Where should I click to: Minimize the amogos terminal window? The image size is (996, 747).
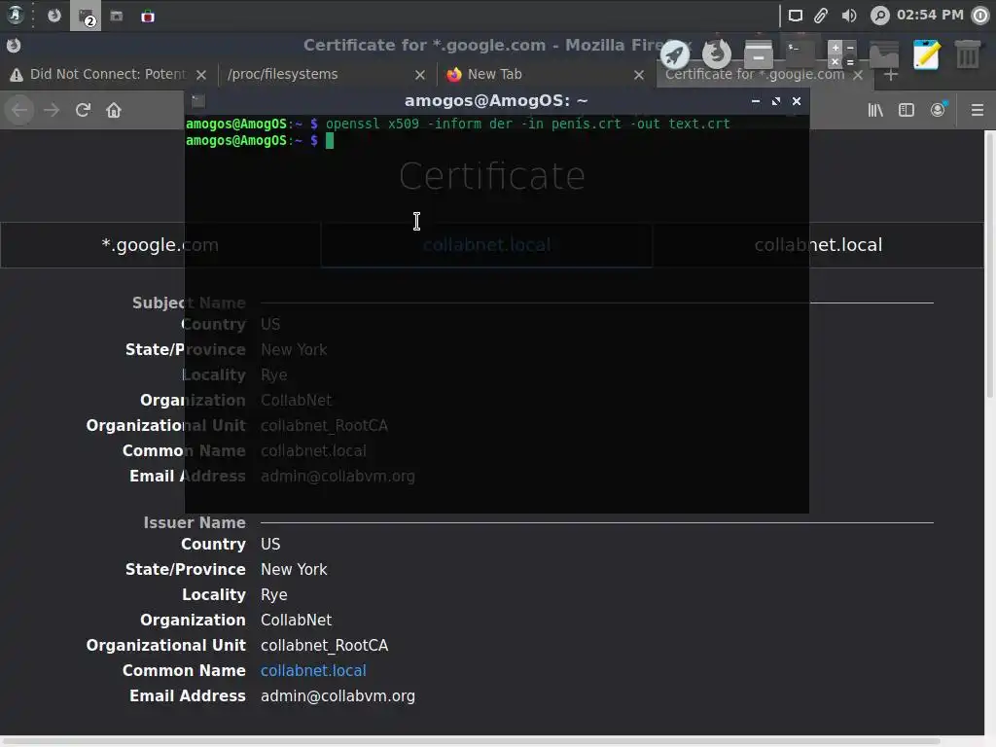[755, 101]
